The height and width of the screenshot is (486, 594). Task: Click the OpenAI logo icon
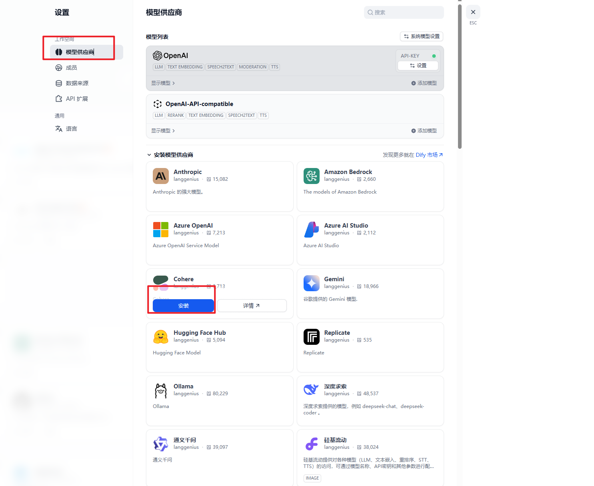click(158, 56)
